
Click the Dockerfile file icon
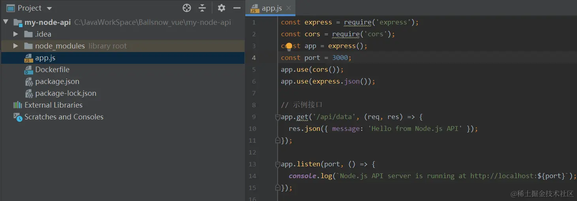[x=28, y=70]
